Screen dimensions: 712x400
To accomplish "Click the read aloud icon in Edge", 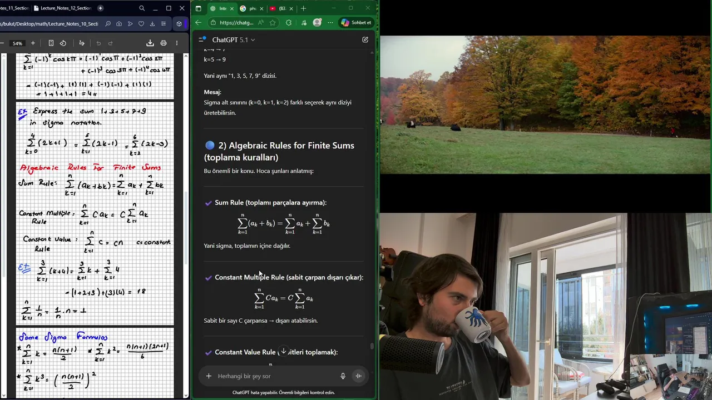I will coord(261,23).
